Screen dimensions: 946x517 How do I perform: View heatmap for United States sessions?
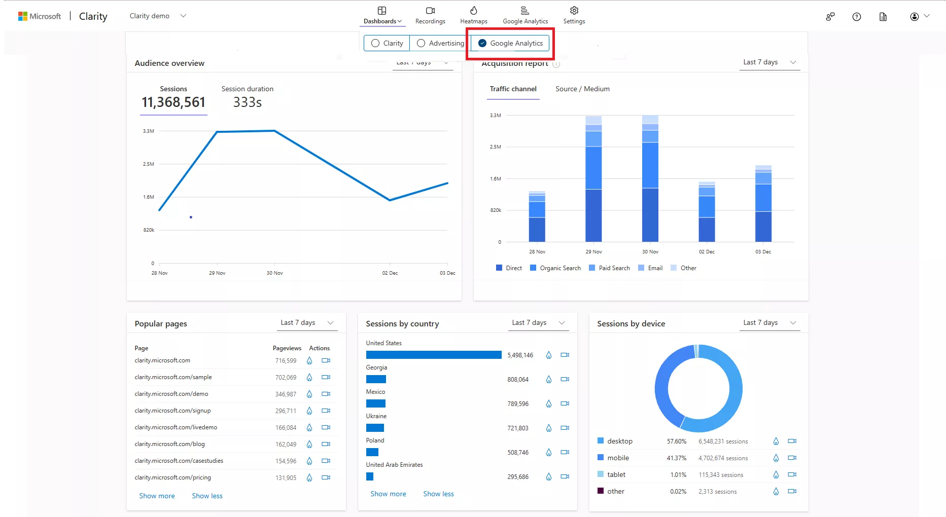point(549,355)
